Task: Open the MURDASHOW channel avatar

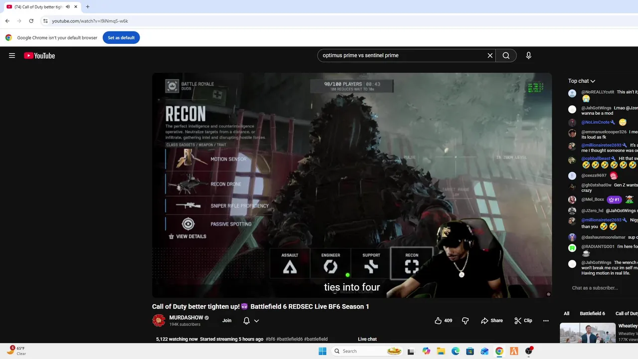Action: click(159, 321)
